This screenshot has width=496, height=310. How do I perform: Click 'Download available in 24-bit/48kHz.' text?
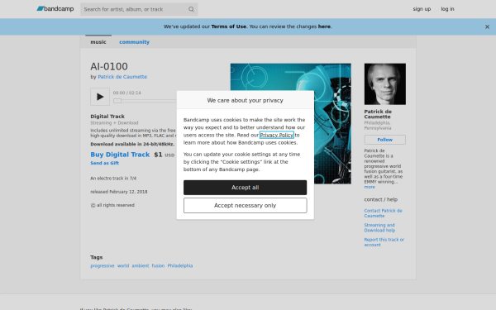coord(132,144)
